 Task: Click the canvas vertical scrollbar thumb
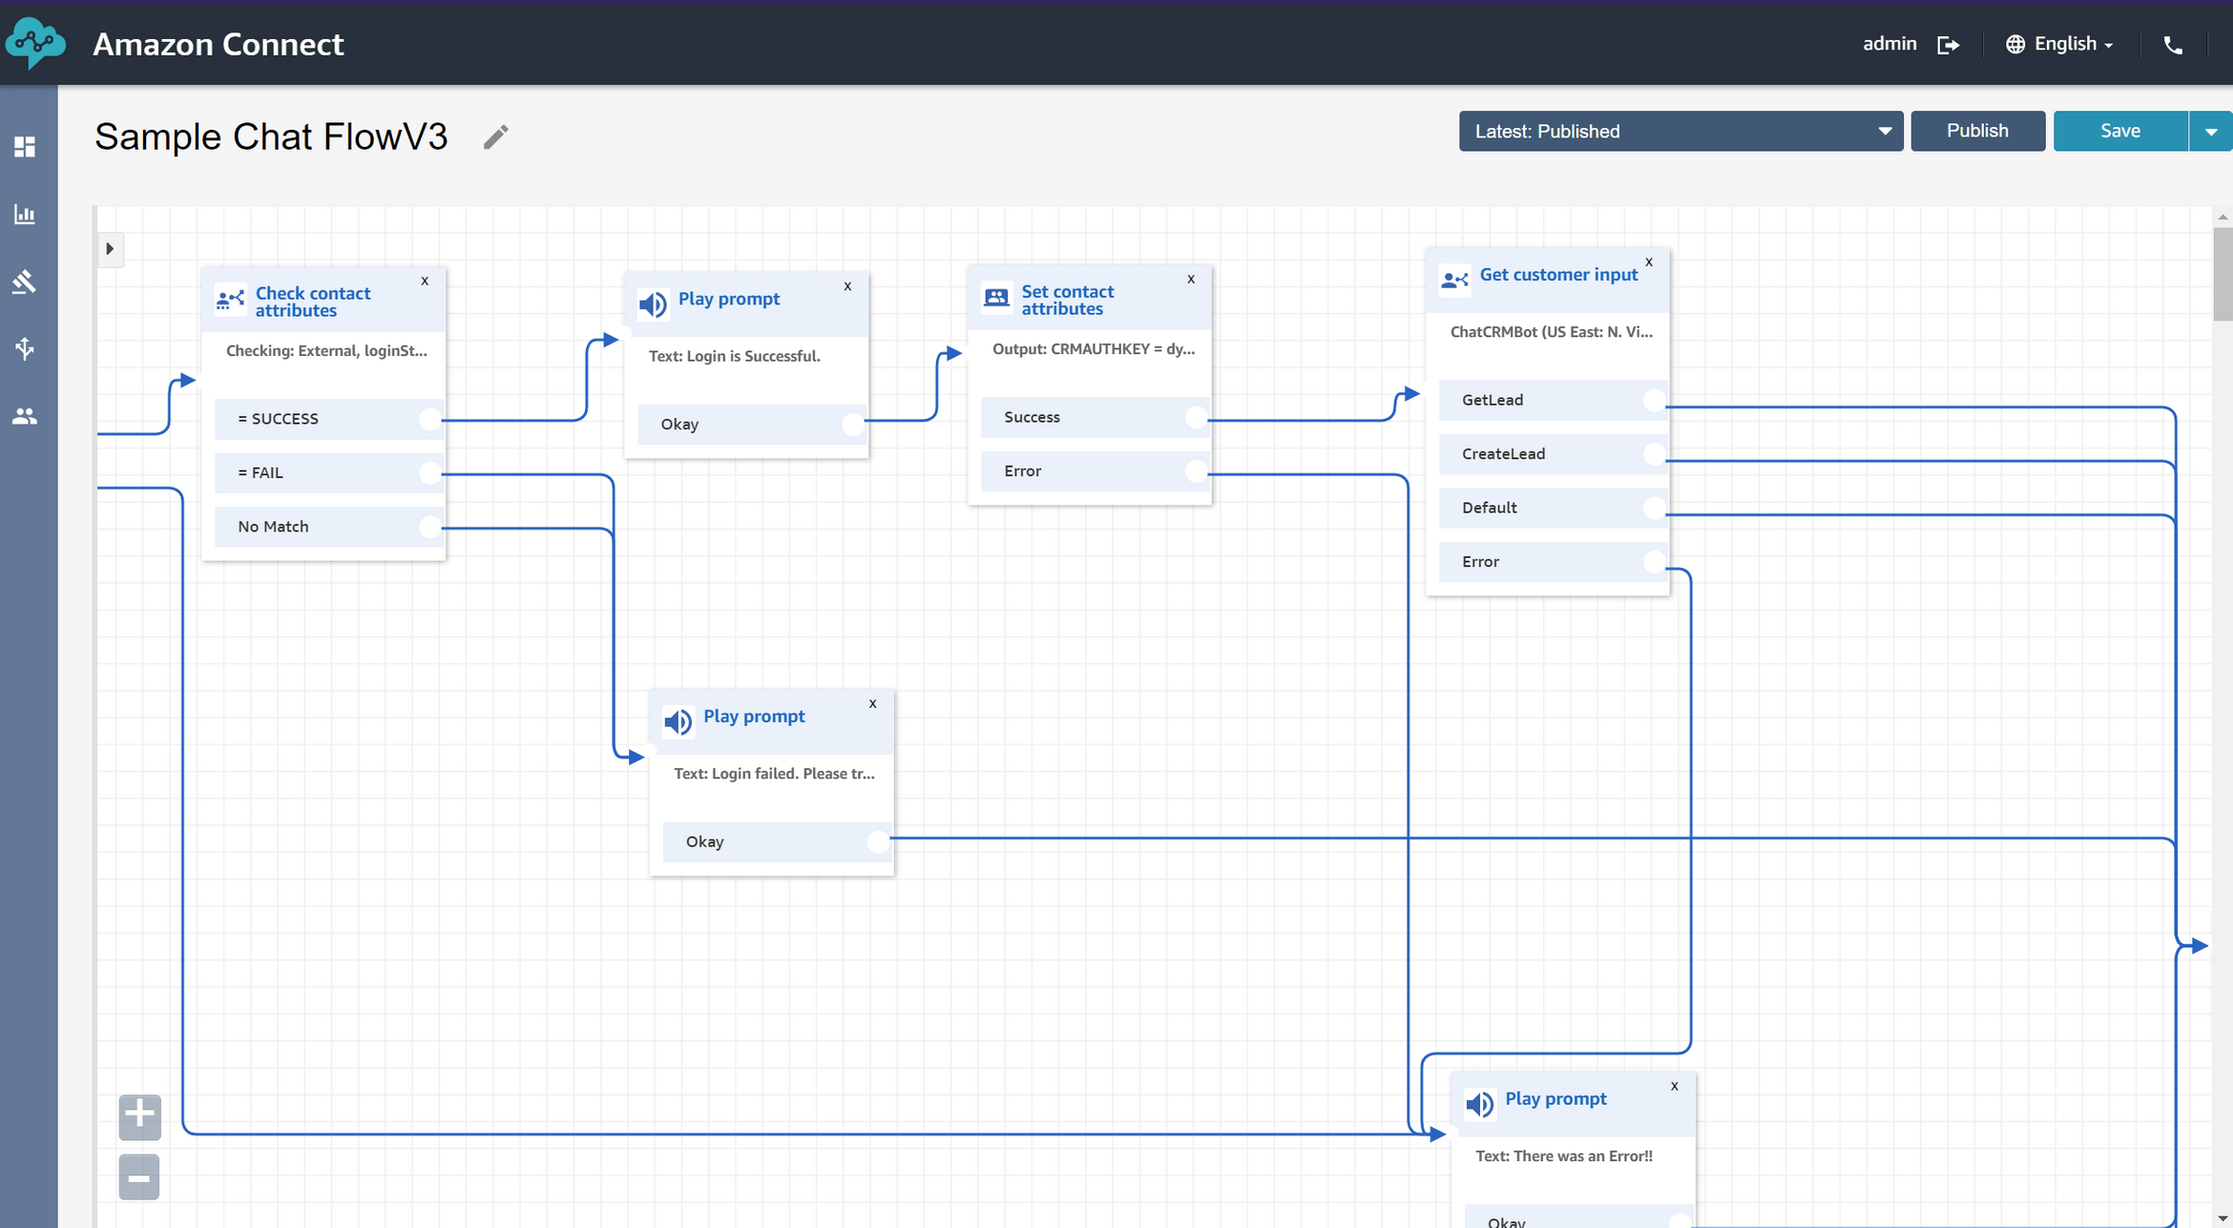2223,275
